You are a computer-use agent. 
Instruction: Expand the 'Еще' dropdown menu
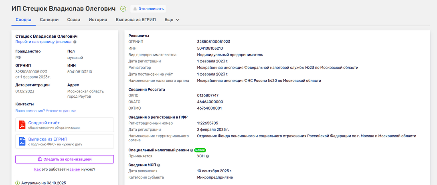coord(172,20)
